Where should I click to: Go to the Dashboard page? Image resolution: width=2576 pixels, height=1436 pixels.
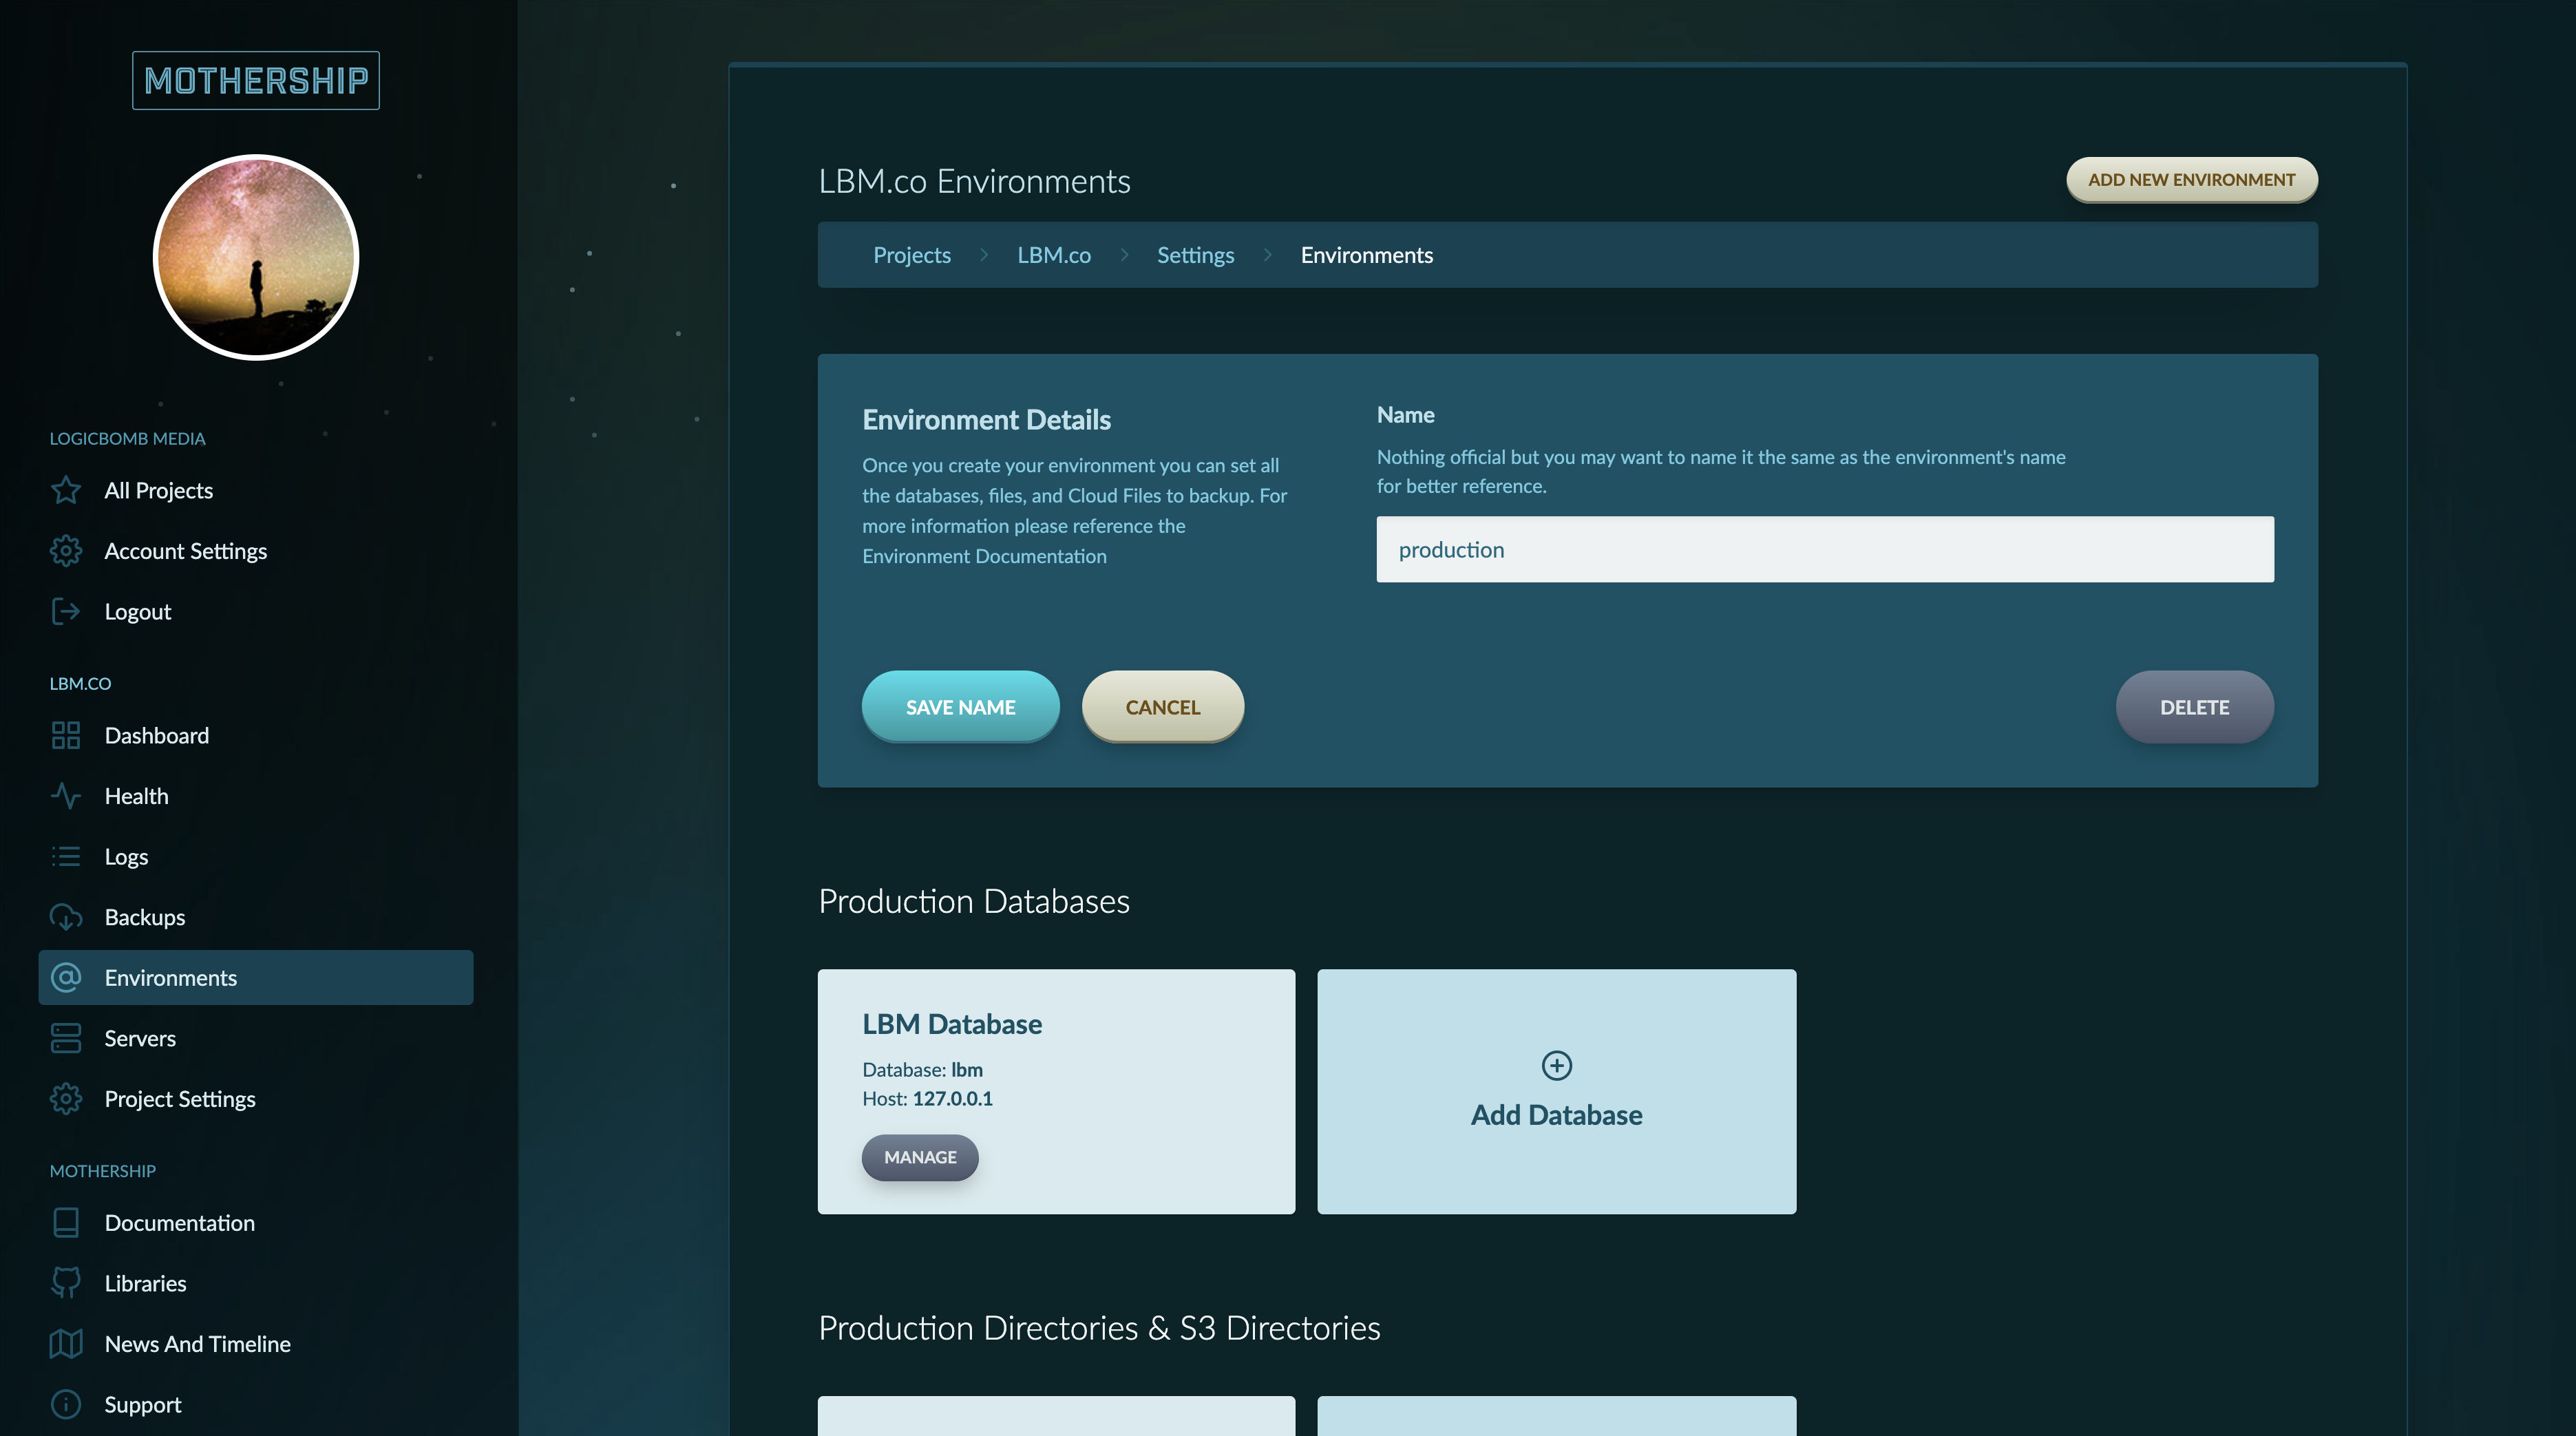(x=256, y=735)
